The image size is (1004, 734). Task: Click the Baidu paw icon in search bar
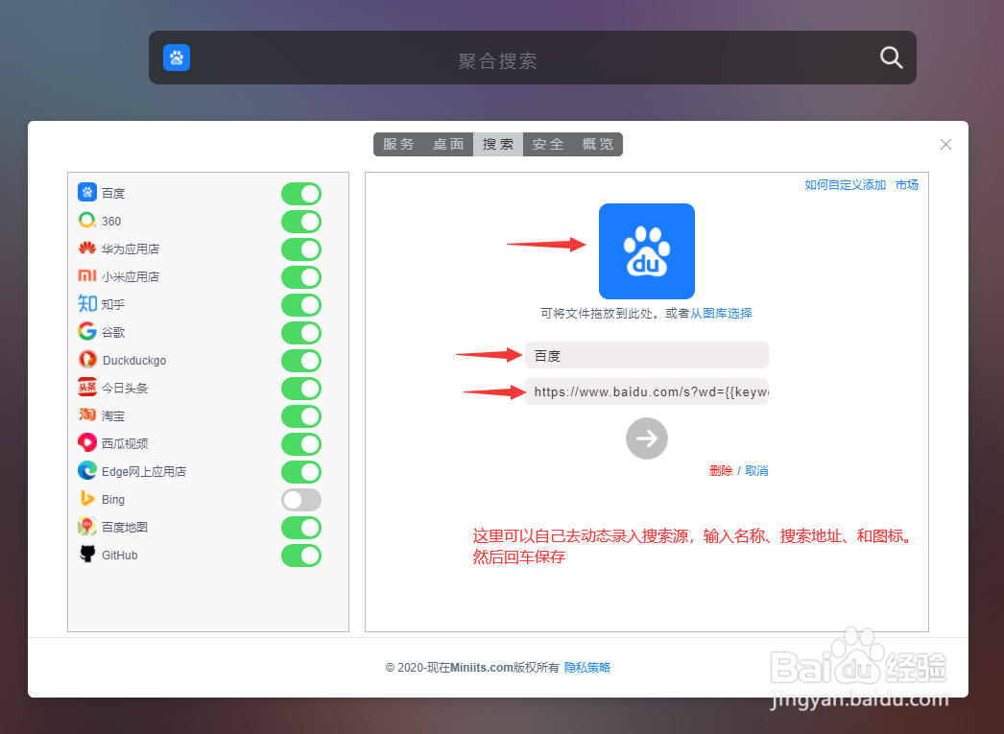[x=176, y=58]
